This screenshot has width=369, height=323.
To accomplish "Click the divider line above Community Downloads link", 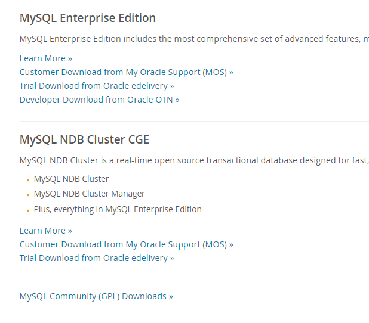I will point(194,274).
